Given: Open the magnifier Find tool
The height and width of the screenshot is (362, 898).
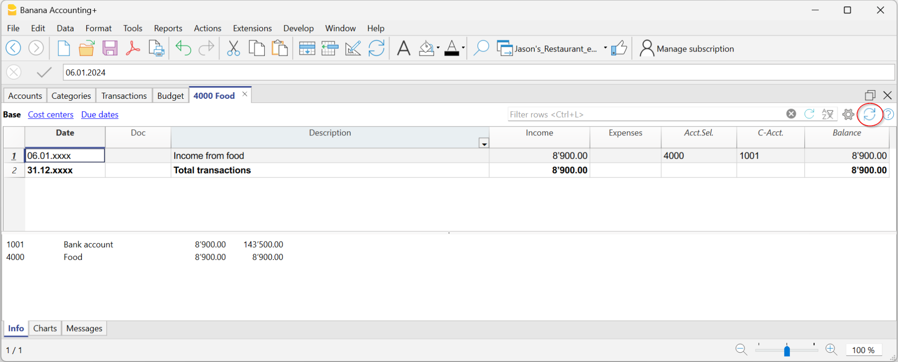Looking at the screenshot, I should point(481,48).
